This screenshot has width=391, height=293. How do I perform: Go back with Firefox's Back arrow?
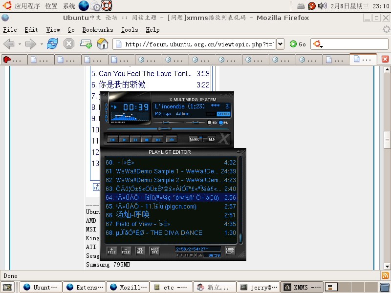(x=9, y=44)
